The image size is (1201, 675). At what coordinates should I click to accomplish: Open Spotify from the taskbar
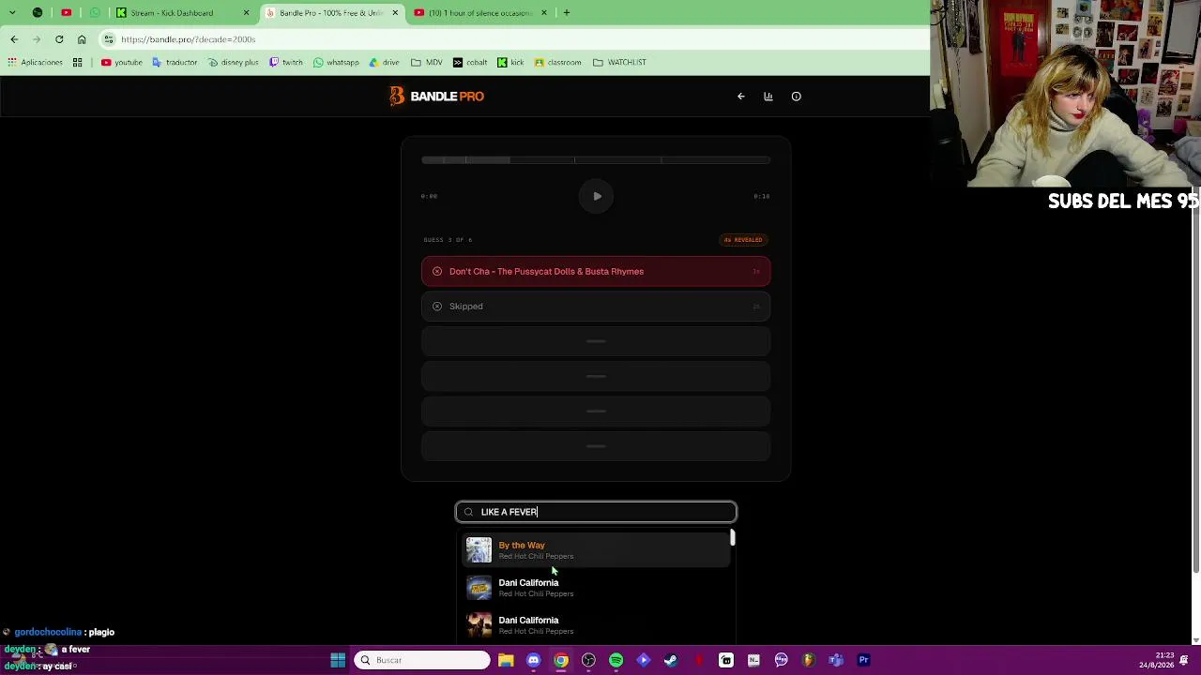616,660
